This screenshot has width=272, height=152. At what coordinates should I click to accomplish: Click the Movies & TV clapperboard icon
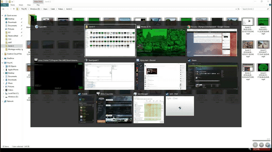(138, 27)
